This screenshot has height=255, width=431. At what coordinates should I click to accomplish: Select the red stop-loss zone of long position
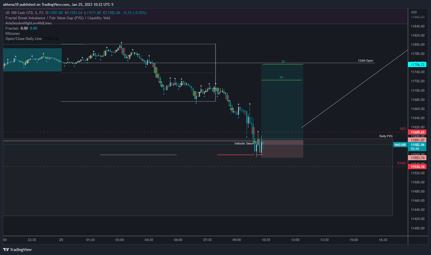coord(282,149)
